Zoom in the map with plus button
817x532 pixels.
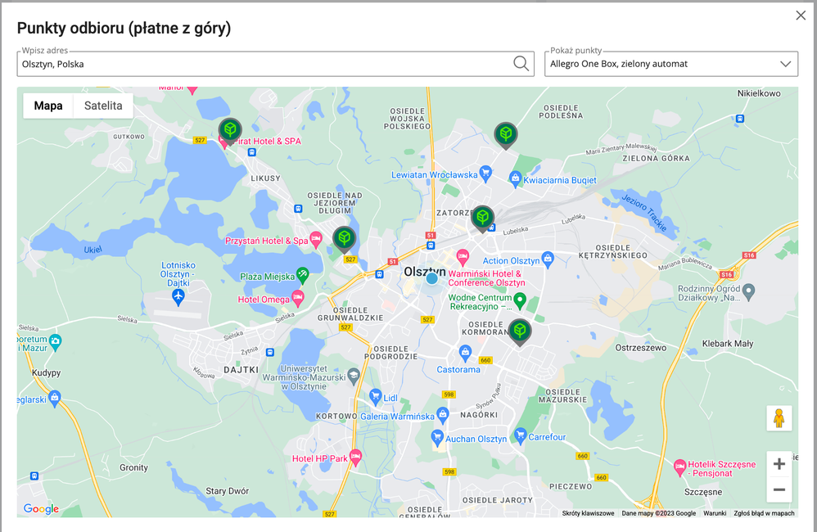(779, 464)
